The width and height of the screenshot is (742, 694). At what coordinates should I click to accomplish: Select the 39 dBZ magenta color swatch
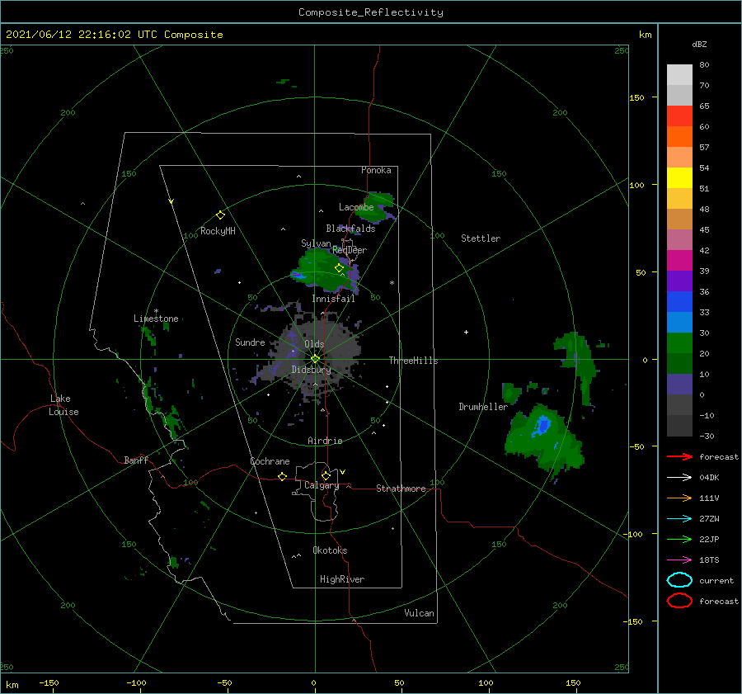pos(679,261)
